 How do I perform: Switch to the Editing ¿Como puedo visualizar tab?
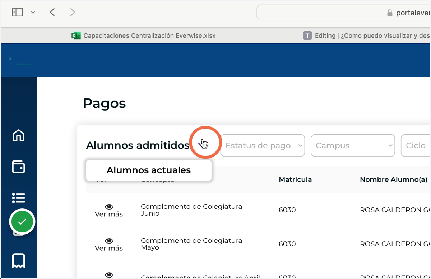click(359, 35)
